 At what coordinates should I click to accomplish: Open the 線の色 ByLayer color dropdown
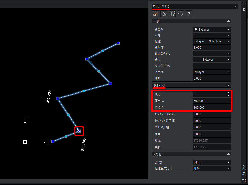[212, 30]
